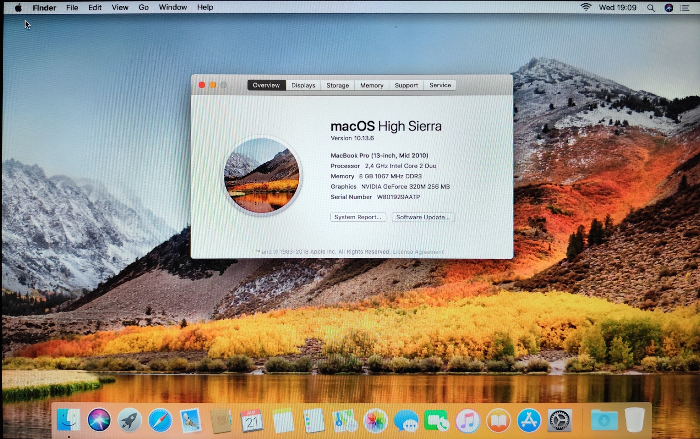Open the Calendar app in the Dock
Screen dimensions: 700x439
[x=251, y=420]
